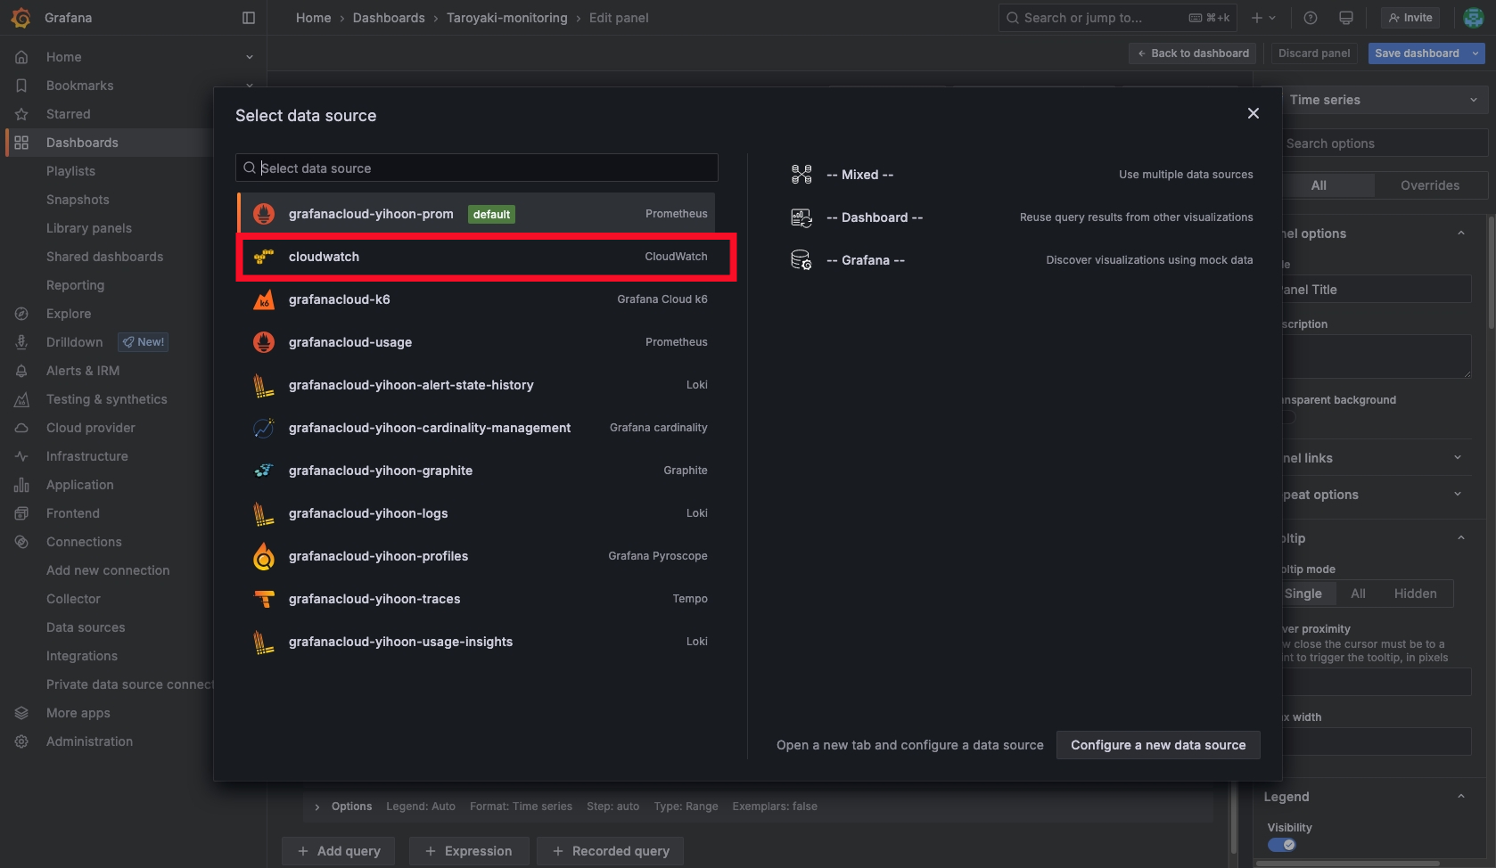
Task: Click Taroyaki-monitoring breadcrumb link
Action: click(506, 18)
